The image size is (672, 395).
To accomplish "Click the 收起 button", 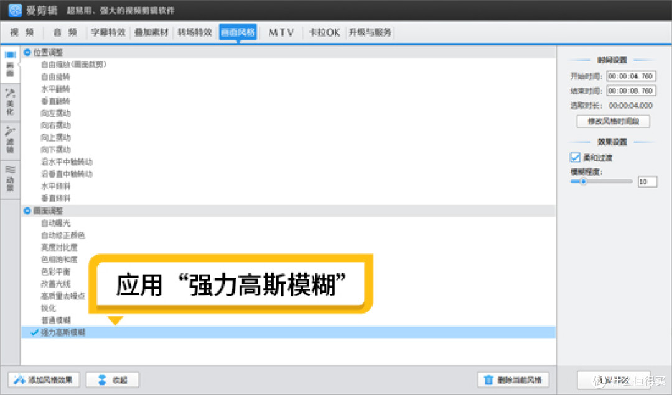I will coord(113,379).
